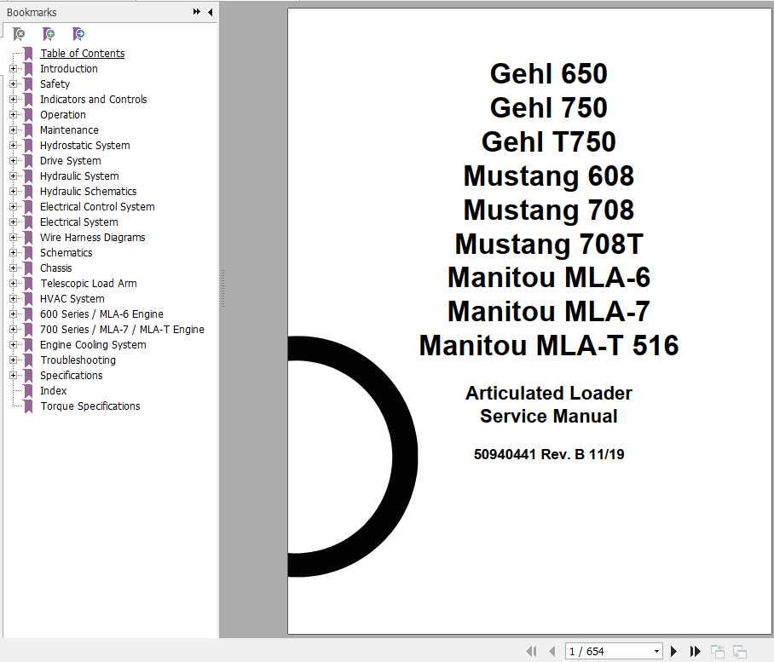Select the Hydraulic Schematics bookmark
Screen dimensions: 774x662
pyautogui.click(x=89, y=192)
